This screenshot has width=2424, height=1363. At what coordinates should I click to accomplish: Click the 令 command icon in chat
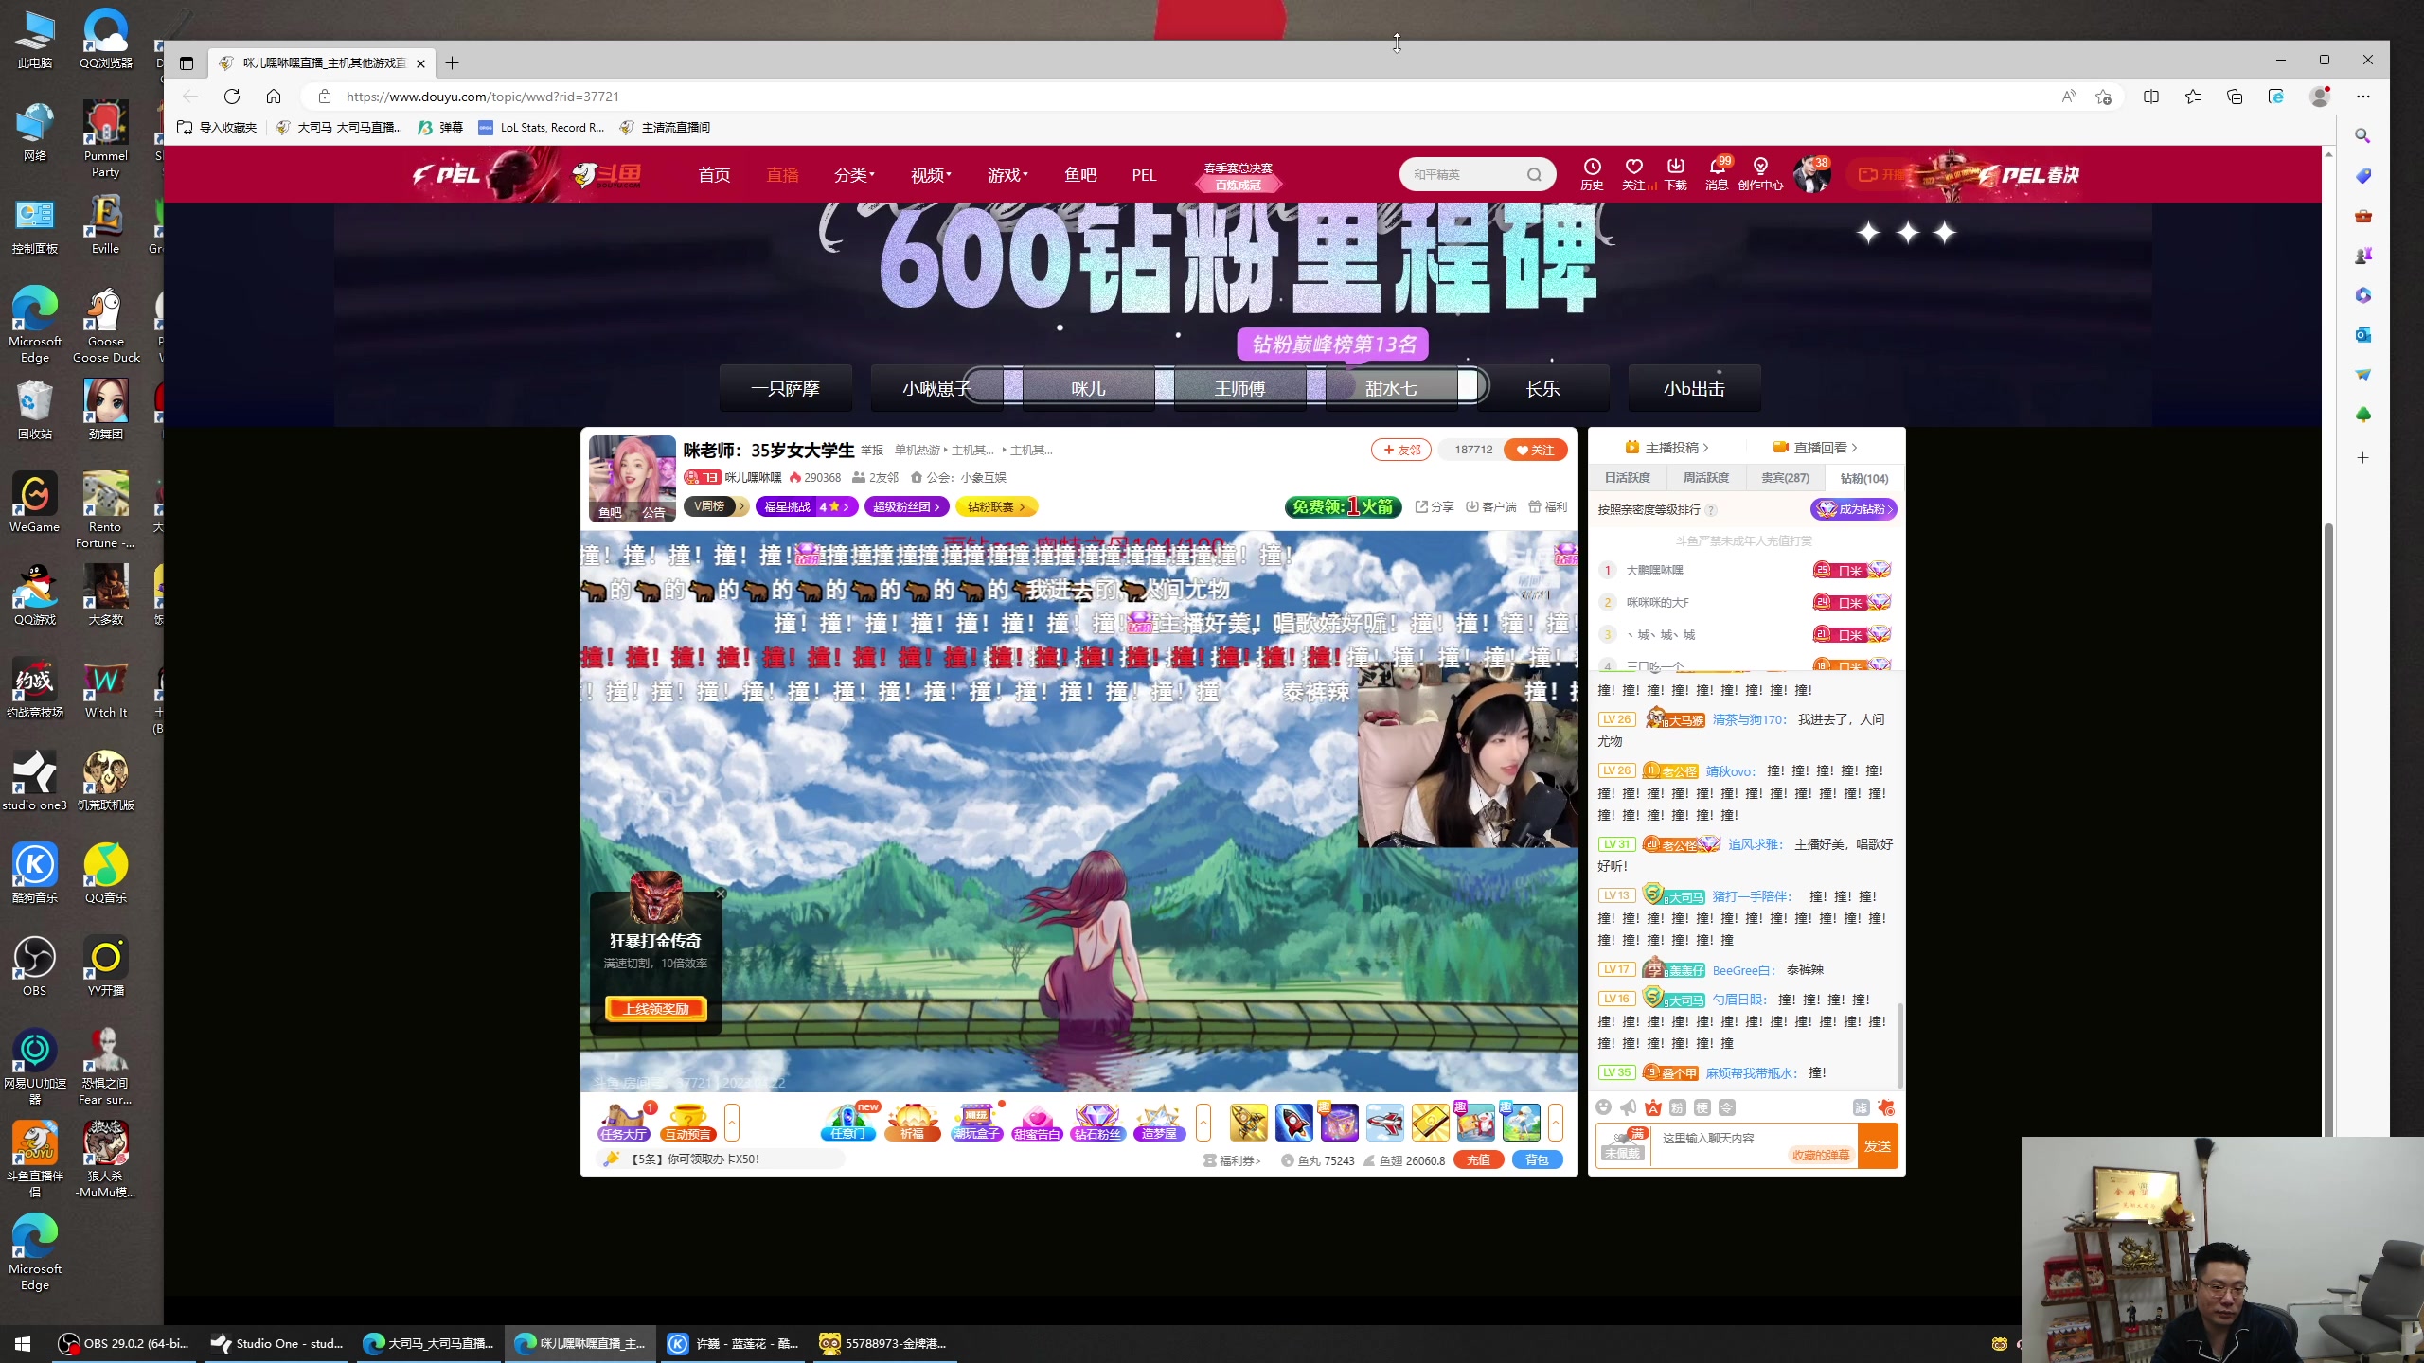(1726, 1107)
